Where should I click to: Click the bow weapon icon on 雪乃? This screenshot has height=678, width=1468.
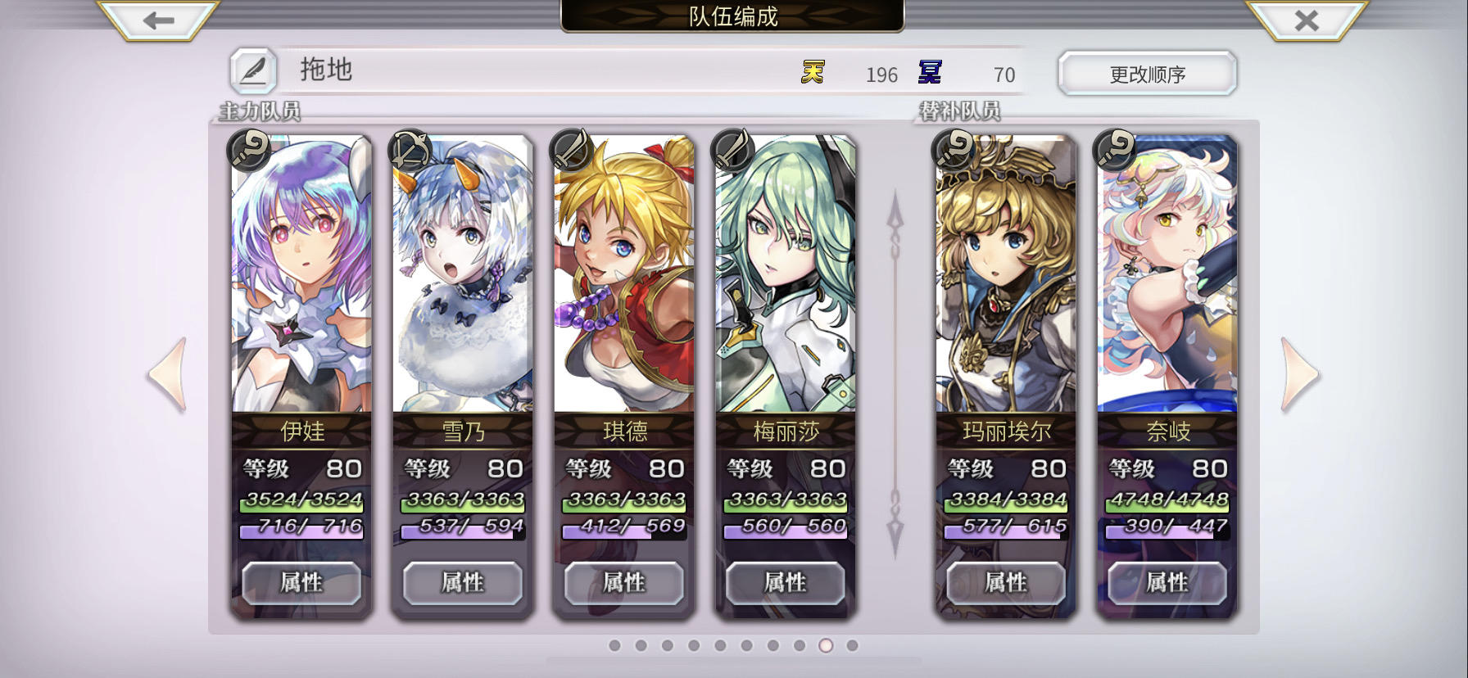pos(410,150)
